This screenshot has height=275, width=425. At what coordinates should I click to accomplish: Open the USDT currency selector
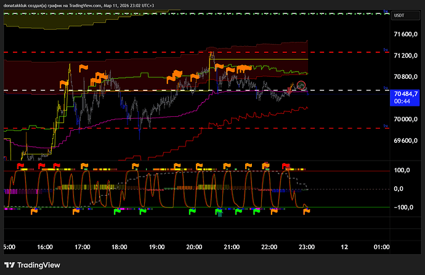[x=400, y=15]
